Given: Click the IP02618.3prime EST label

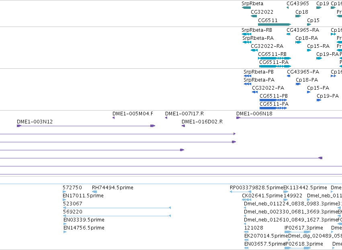Looking at the screenshot, I should [x=304, y=244].
